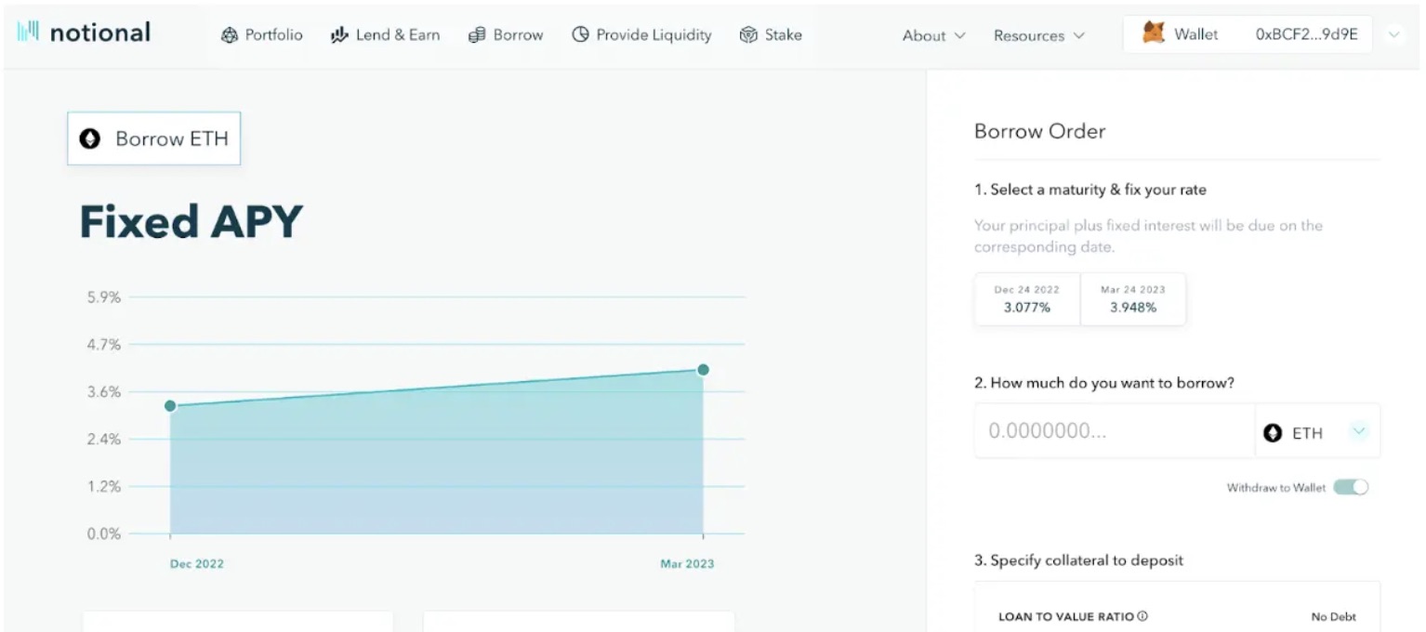Click the ETH icon in the amount field
Image resolution: width=1426 pixels, height=632 pixels.
tap(1275, 431)
